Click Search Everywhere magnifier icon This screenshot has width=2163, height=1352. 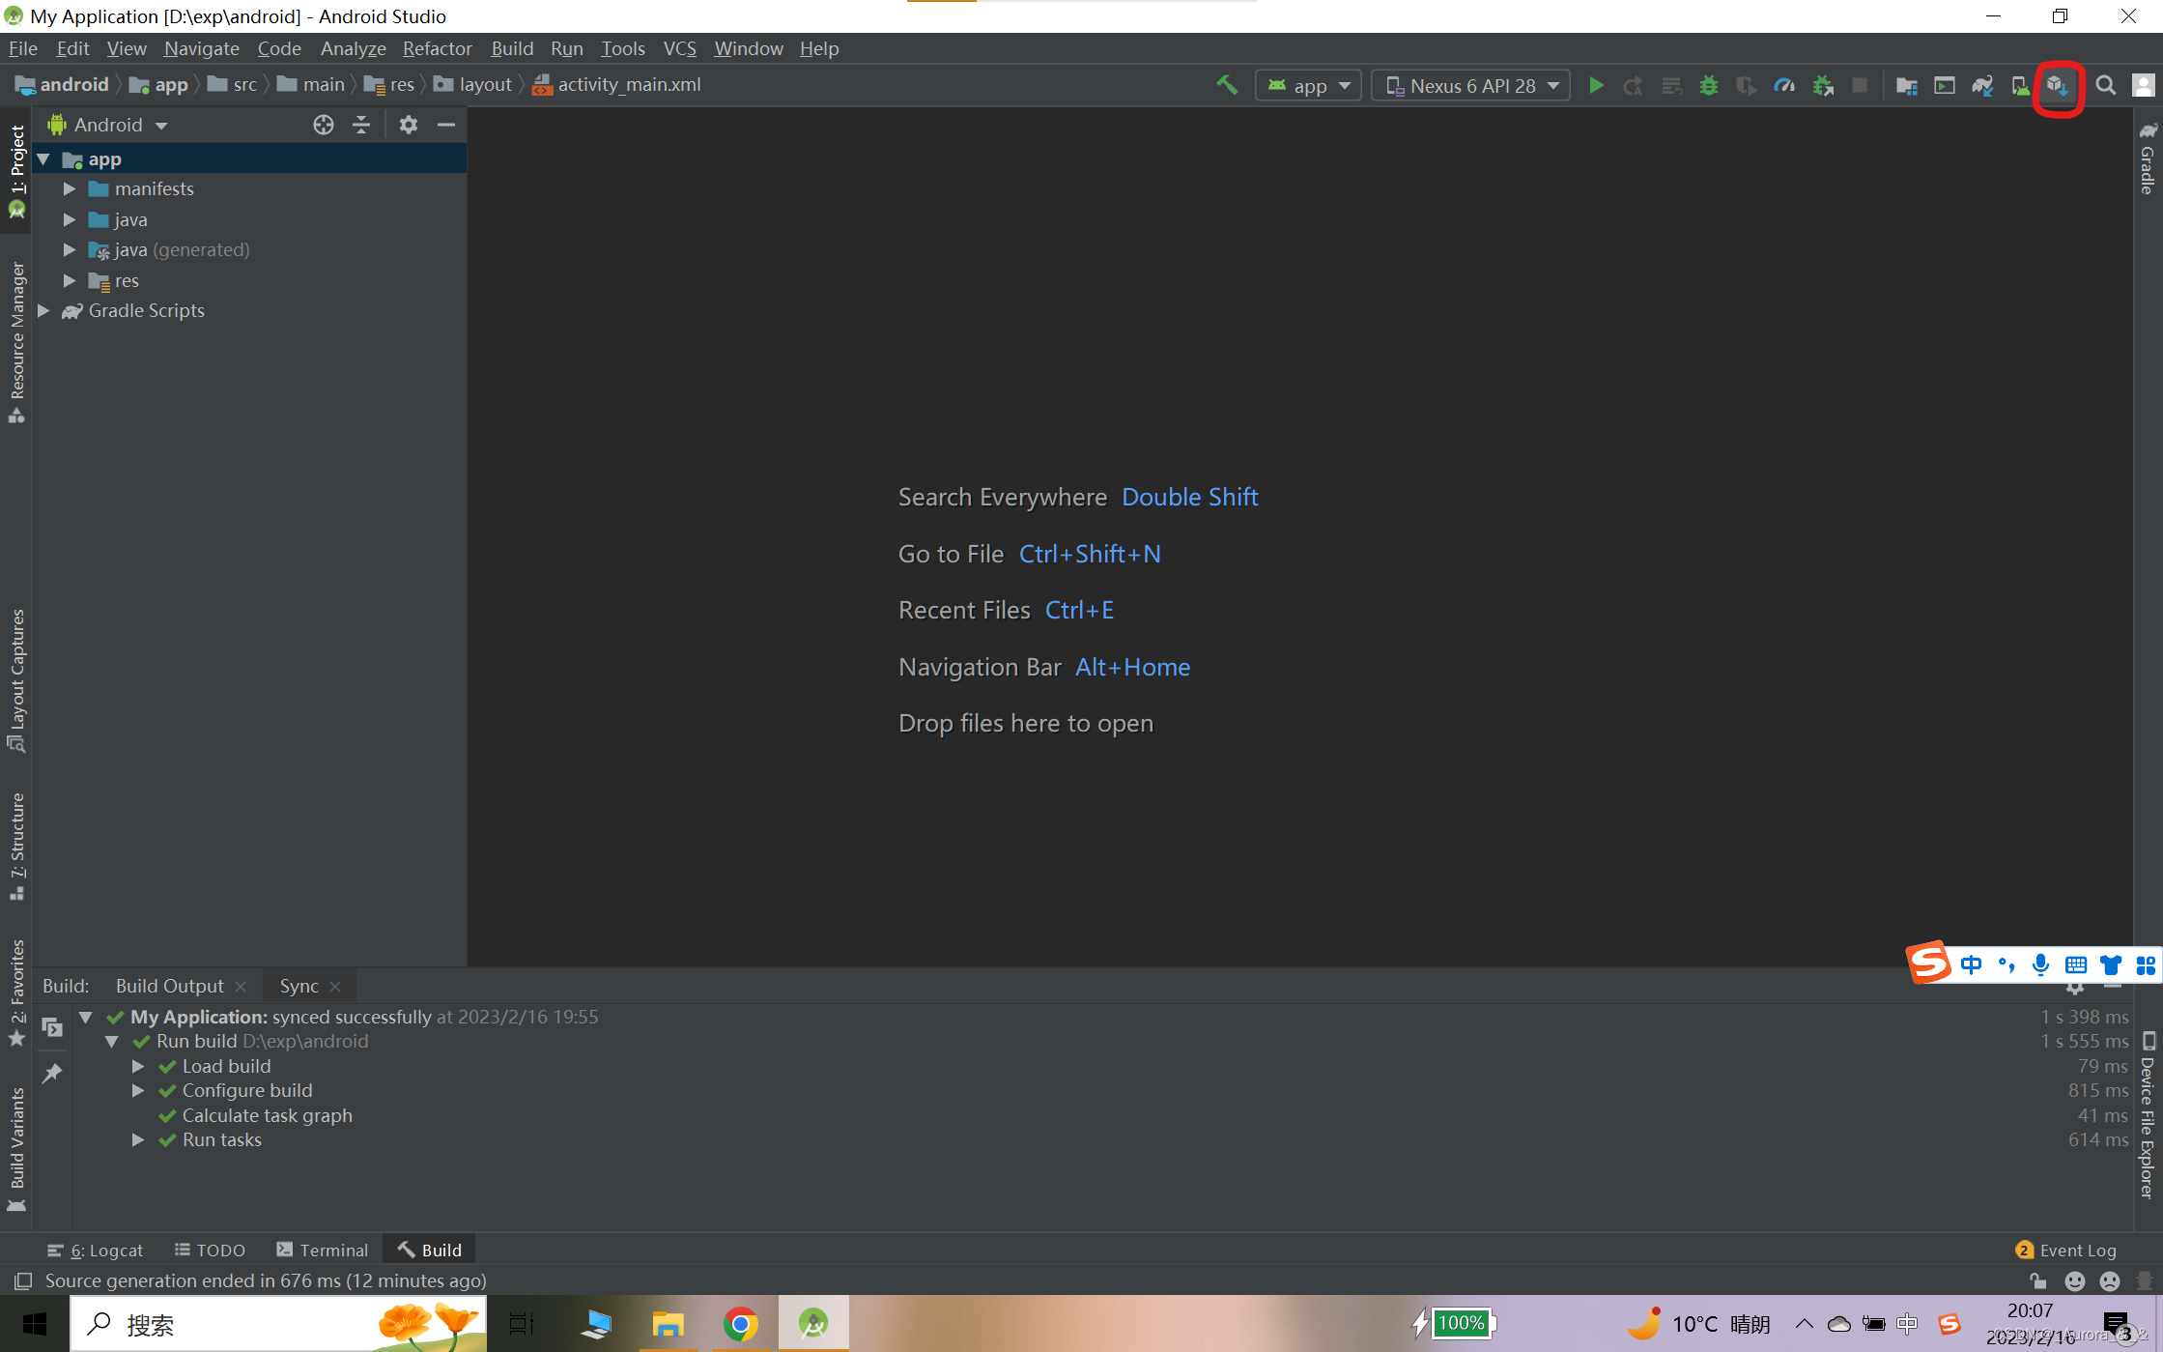(2105, 85)
